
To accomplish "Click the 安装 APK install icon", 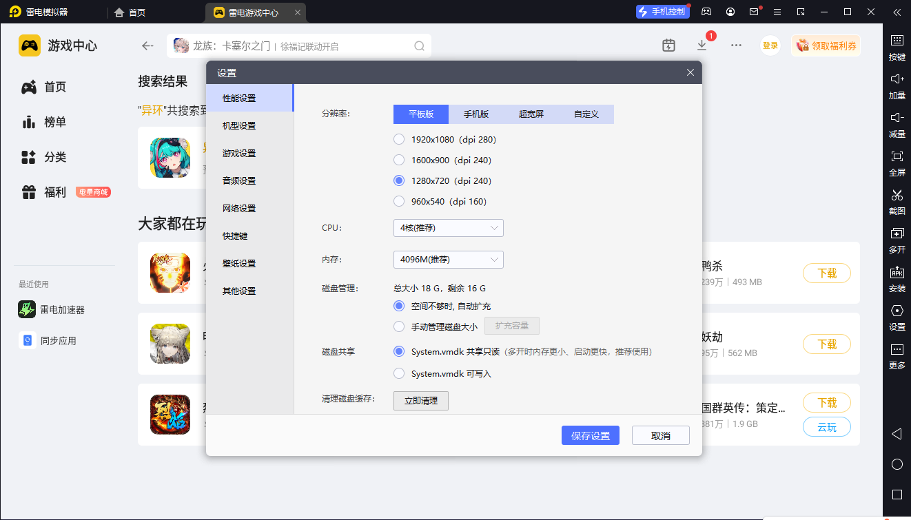I will 897,273.
